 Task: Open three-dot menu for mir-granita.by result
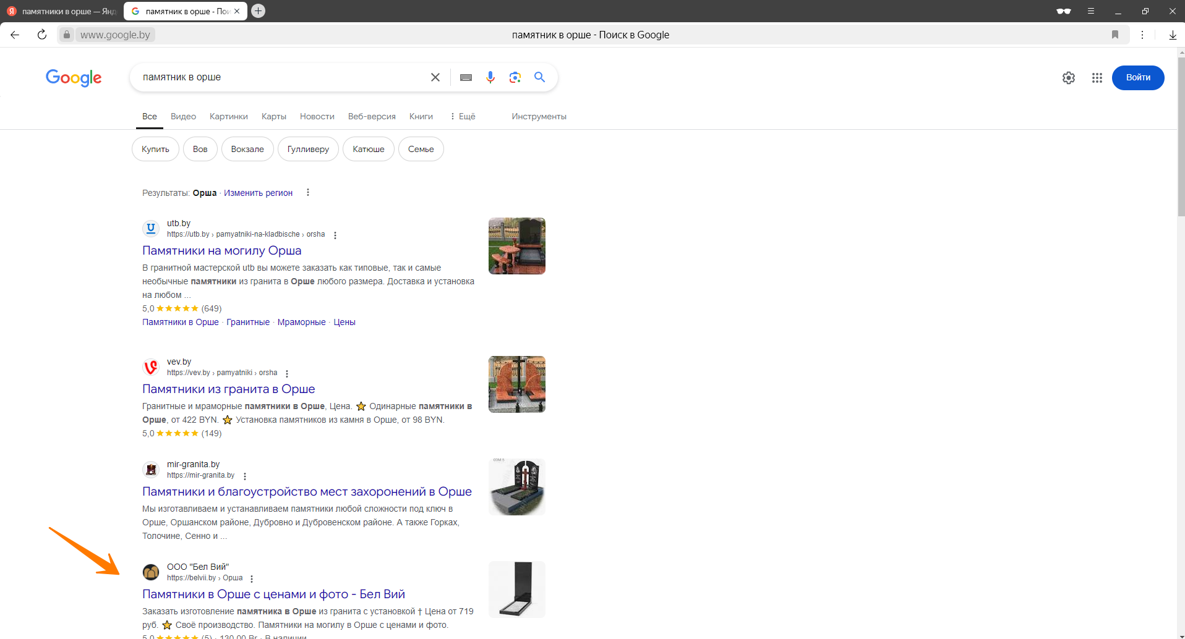coord(245,476)
